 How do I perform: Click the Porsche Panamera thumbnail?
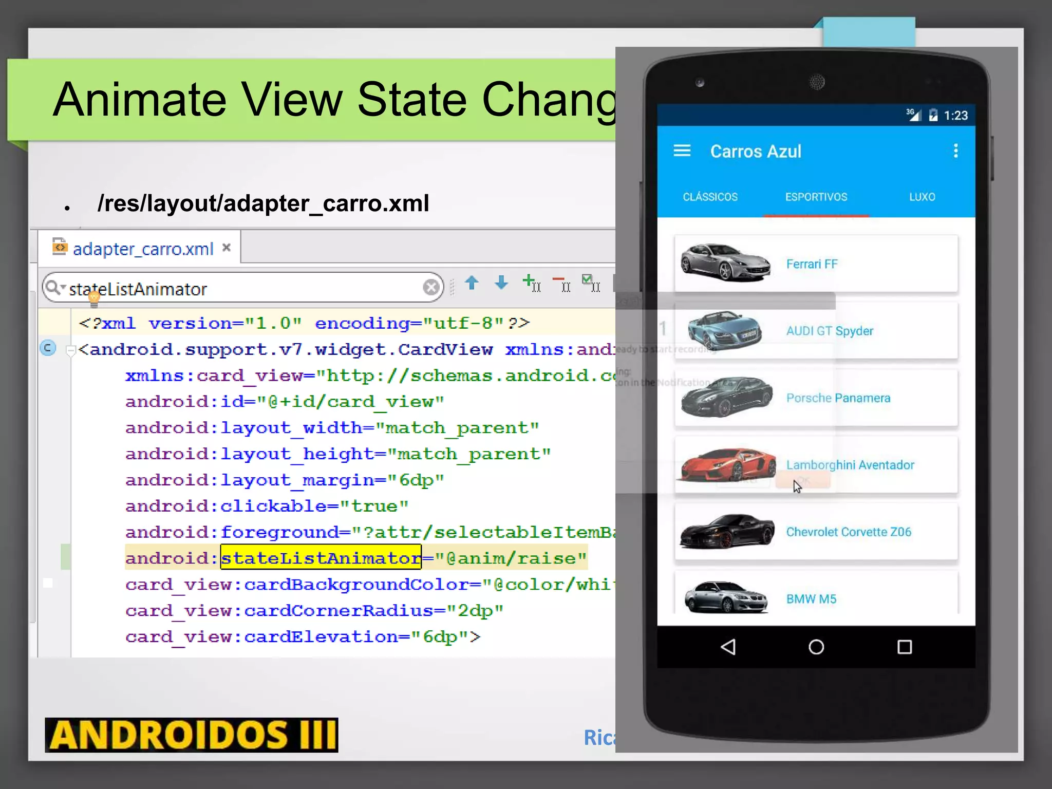tap(727, 397)
